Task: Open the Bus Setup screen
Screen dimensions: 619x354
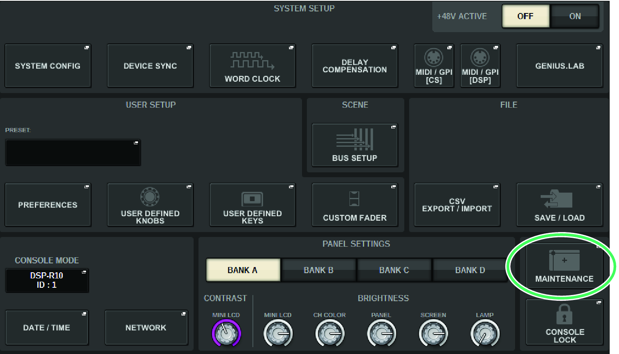Action: tap(355, 145)
